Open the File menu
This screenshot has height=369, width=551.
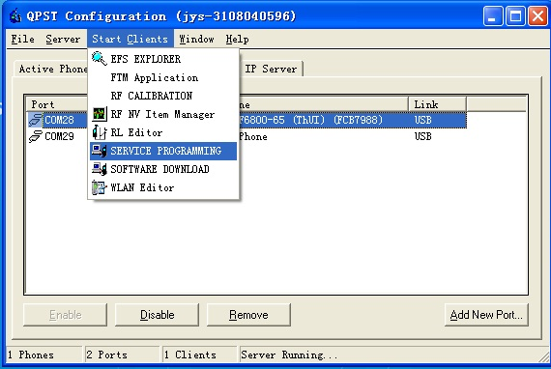tap(23, 39)
